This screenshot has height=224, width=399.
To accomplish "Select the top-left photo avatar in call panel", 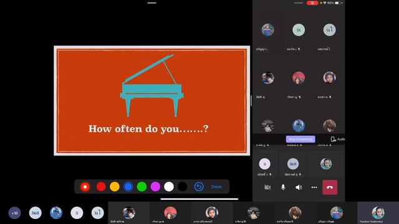I will [267, 30].
